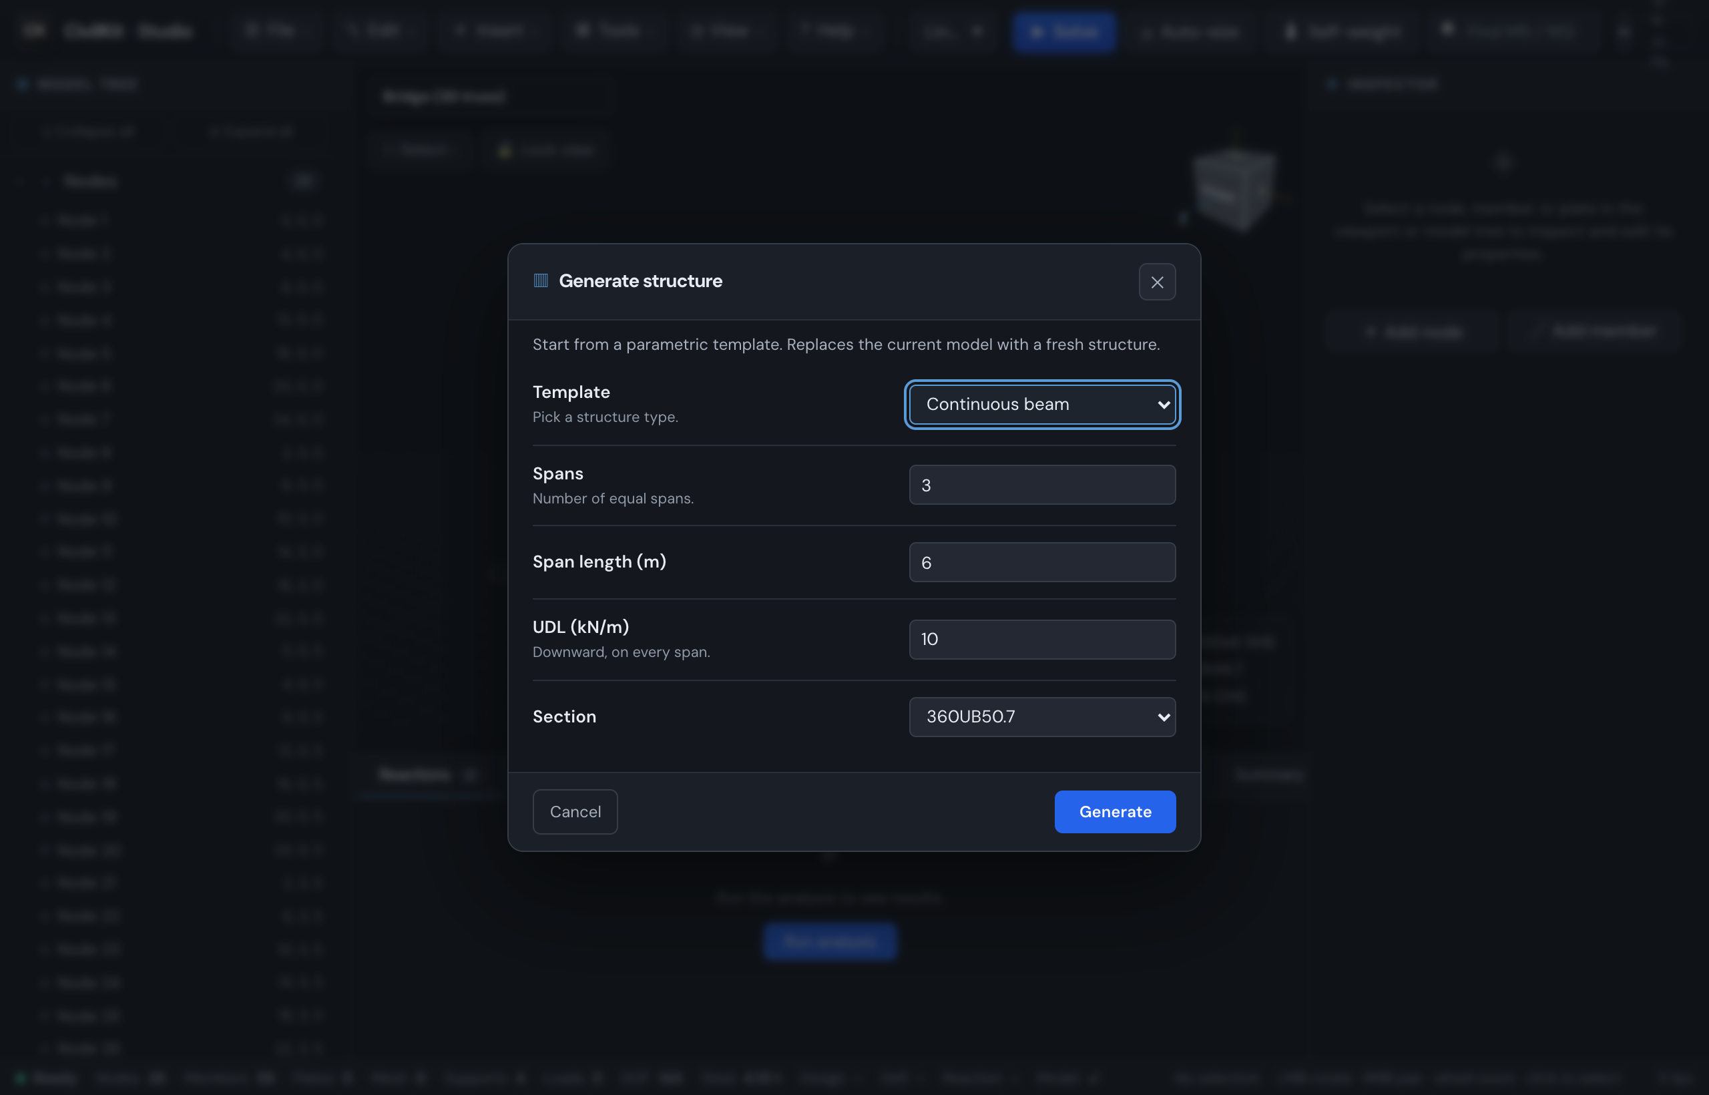Click the blurred blue Solve button in top toolbar
Viewport: 1709px width, 1095px height.
pyautogui.click(x=1063, y=31)
